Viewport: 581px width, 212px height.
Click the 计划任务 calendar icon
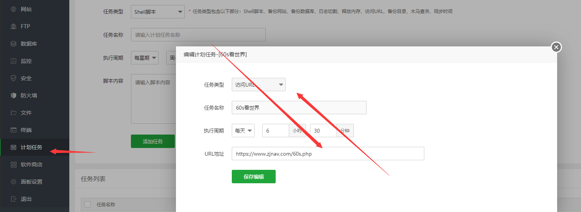pos(13,147)
